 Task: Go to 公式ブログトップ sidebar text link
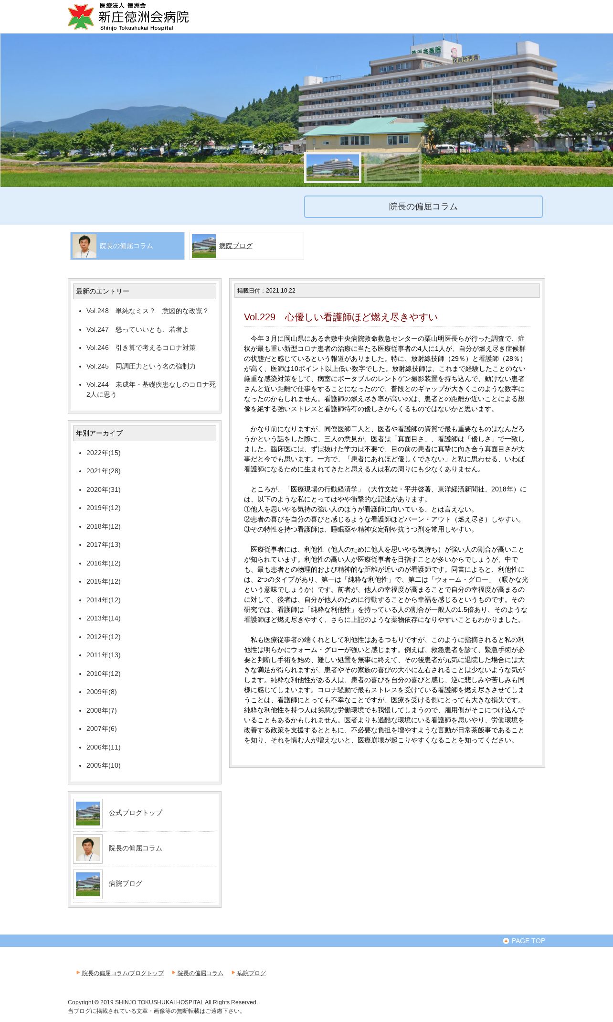(x=136, y=813)
